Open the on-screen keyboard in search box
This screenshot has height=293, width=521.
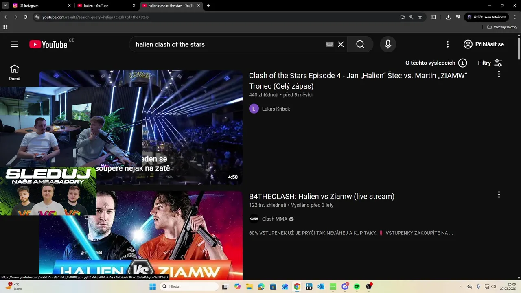point(330,44)
